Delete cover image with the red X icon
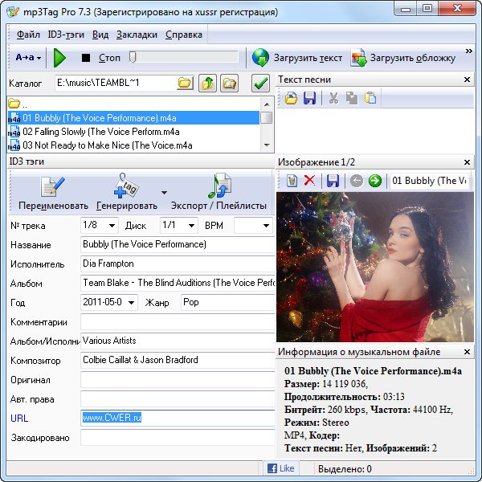 coord(309,181)
